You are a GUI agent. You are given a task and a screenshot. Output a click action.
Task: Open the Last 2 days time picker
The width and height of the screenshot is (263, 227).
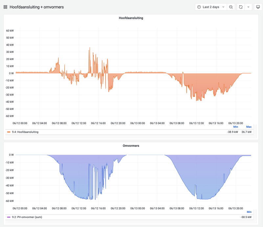211,7
